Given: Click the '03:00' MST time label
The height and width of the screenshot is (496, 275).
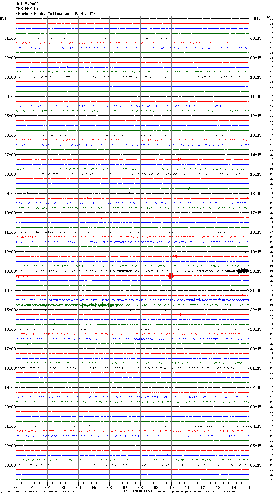Looking at the screenshot, I should coord(10,77).
